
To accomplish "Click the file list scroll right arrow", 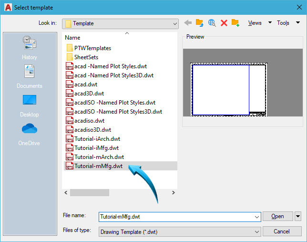I will coord(173,192).
